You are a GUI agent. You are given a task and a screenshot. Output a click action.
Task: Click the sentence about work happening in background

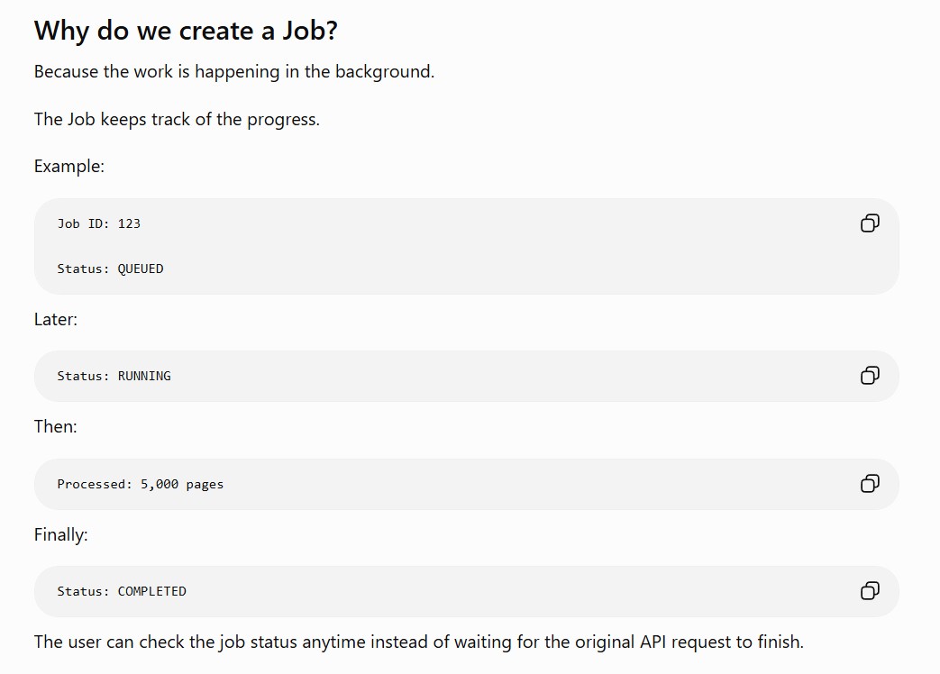[233, 72]
